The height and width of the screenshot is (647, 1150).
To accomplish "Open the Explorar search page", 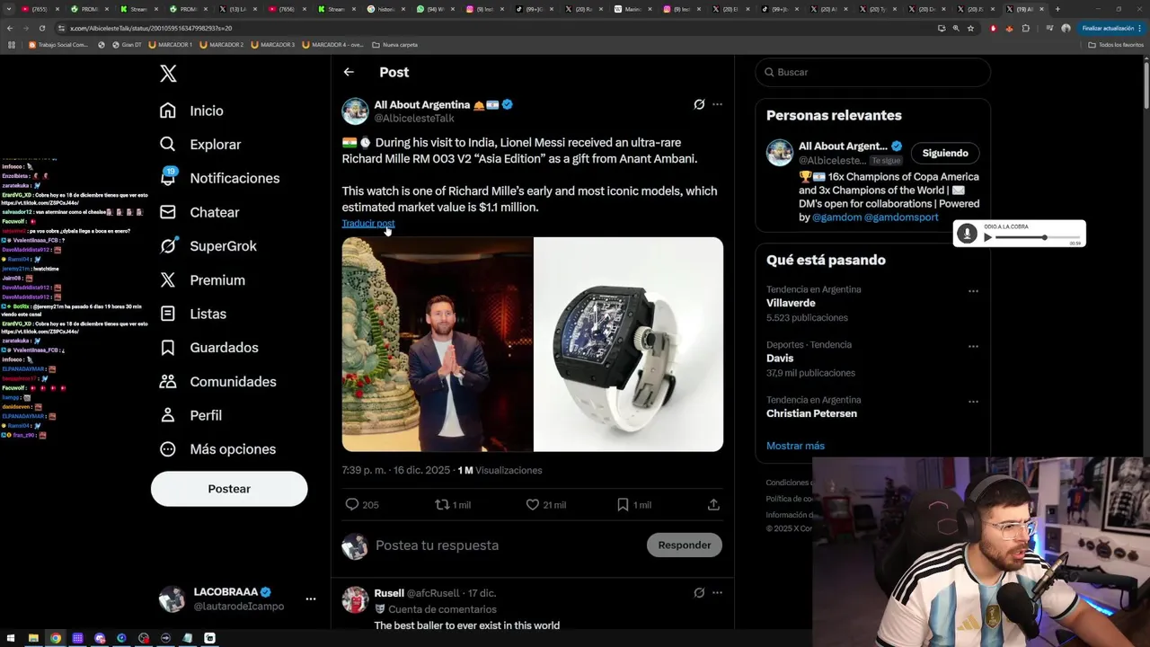I will tap(199, 145).
